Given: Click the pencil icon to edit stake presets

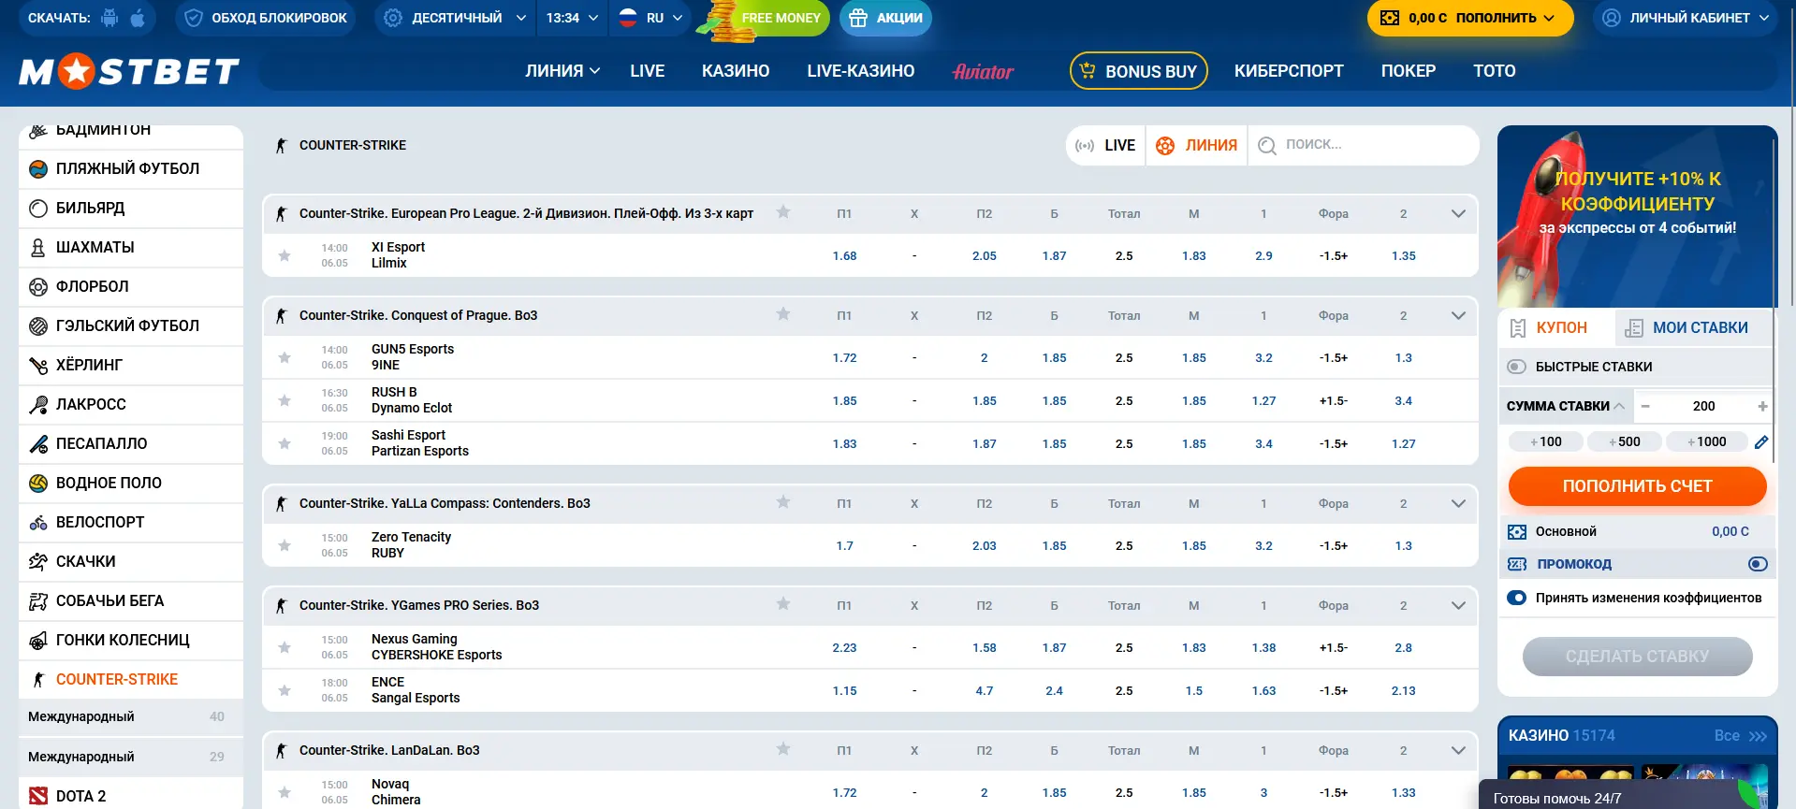Looking at the screenshot, I should (1761, 442).
